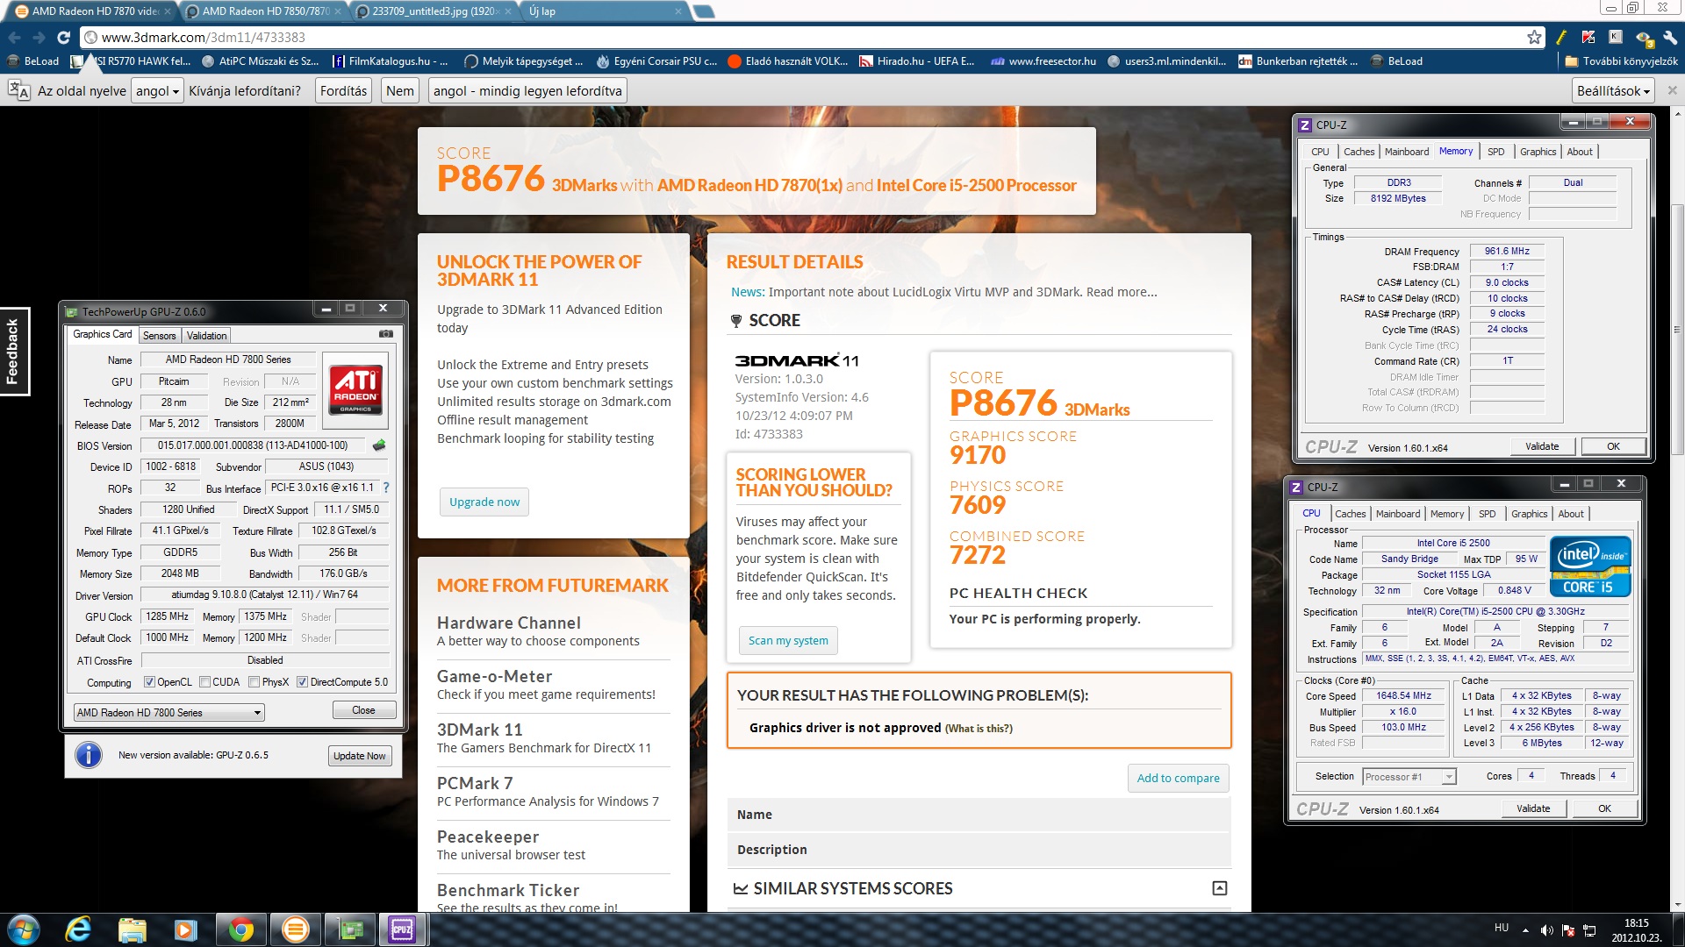Open the Chrome wrench menu
1685x947 pixels.
tap(1670, 37)
